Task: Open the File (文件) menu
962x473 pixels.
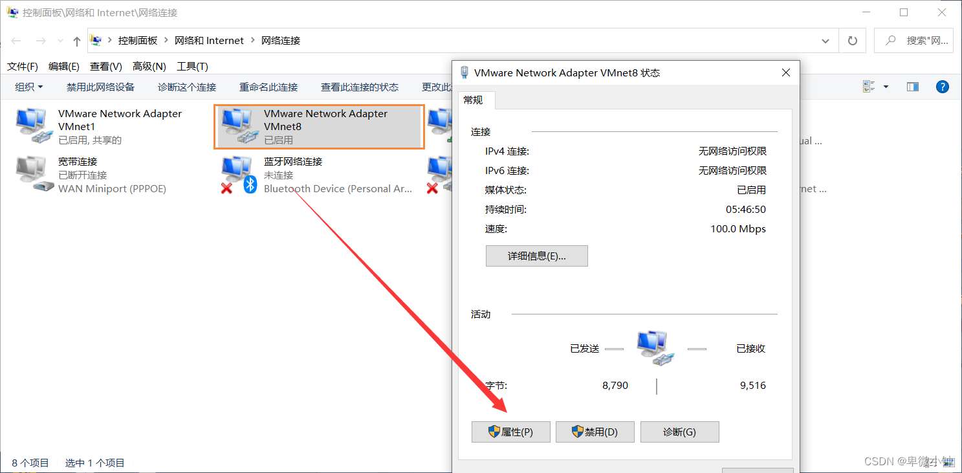Action: click(x=23, y=67)
